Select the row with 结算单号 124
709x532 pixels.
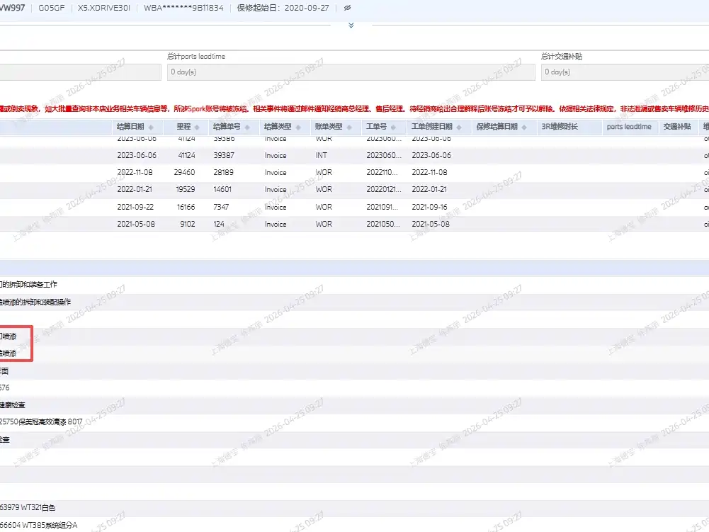pyautogui.click(x=354, y=224)
